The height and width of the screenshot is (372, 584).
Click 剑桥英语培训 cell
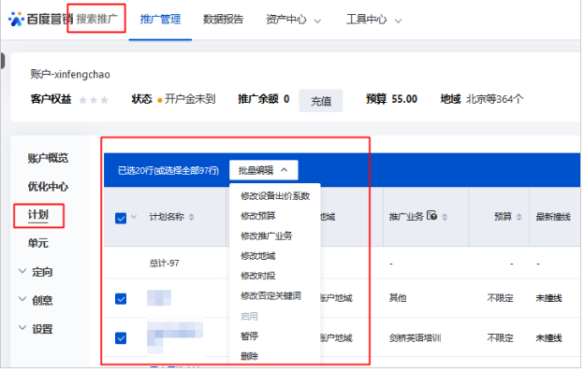415,338
